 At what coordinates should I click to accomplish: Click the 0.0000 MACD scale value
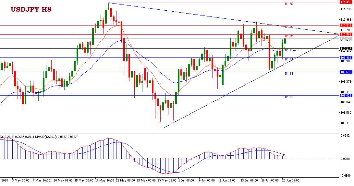tap(345, 159)
